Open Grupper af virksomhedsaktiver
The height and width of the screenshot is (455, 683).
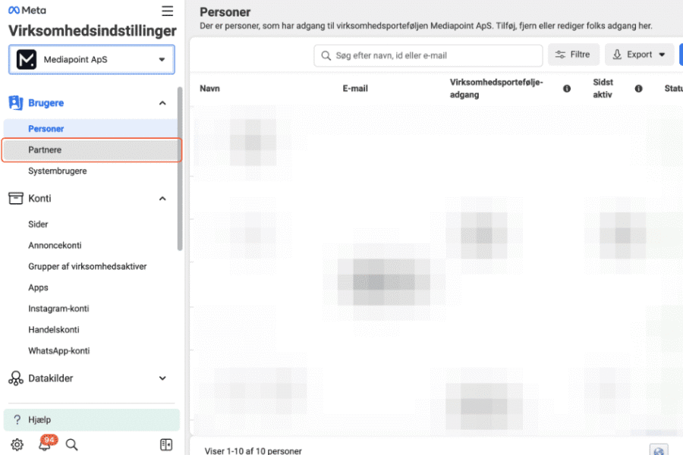87,266
